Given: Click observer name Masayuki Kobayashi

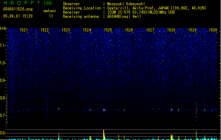Looking at the screenshot, I should (x=126, y=4).
